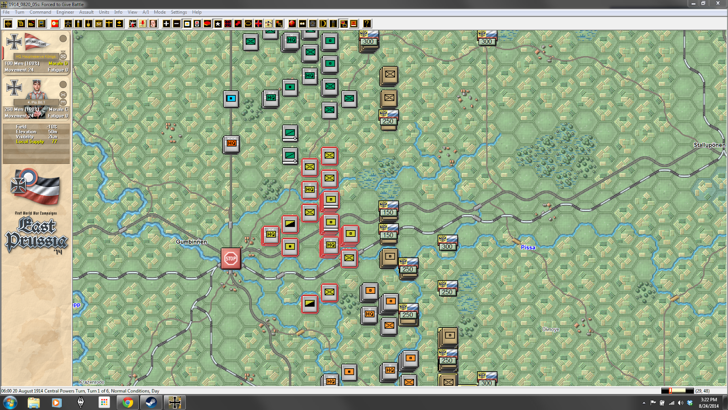This screenshot has width=728, height=410.
Task: Open Steam from the taskbar
Action: [x=151, y=403]
